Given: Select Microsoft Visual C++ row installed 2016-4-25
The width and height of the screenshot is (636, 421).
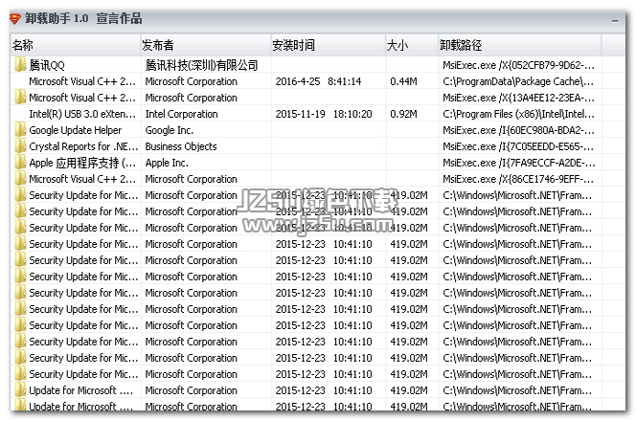Looking at the screenshot, I should tap(82, 81).
